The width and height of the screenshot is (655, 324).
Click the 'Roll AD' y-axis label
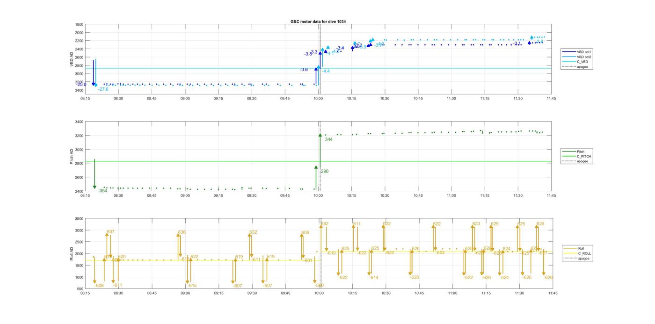point(72,253)
